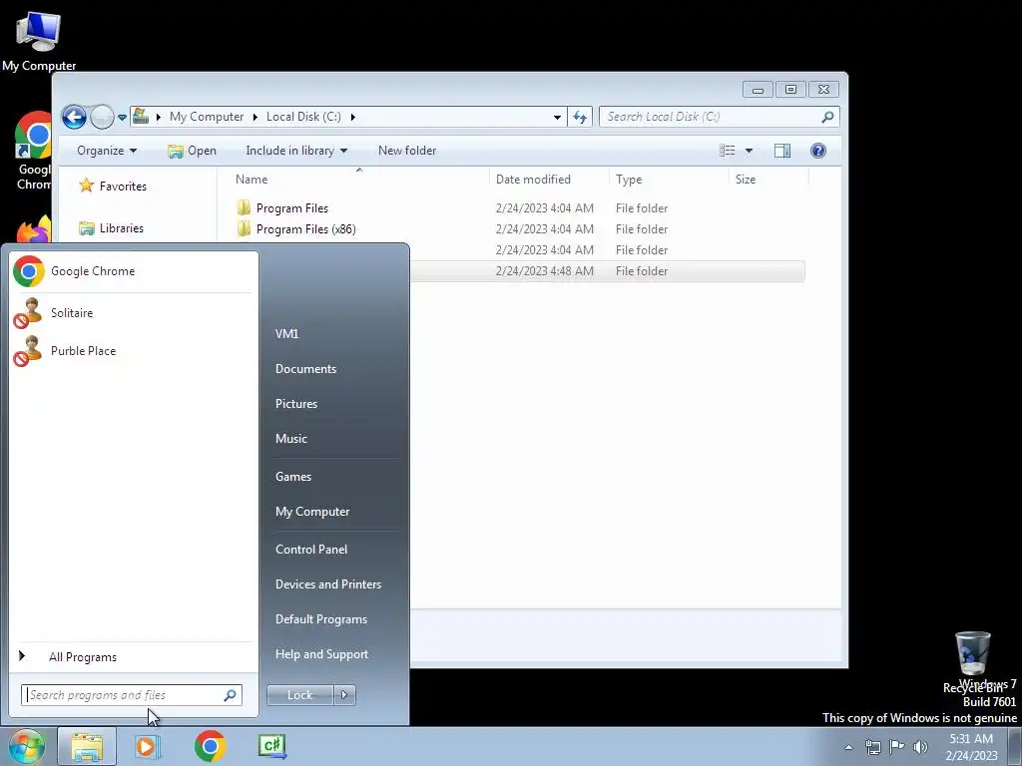The image size is (1022, 766).
Task: Click Local Disk (C:) in the breadcrumb
Action: point(303,117)
